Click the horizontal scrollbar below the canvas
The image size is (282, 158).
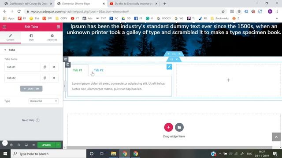(169, 147)
